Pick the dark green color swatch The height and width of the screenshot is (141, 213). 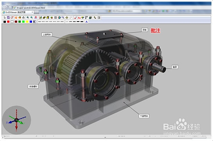(20, 22)
